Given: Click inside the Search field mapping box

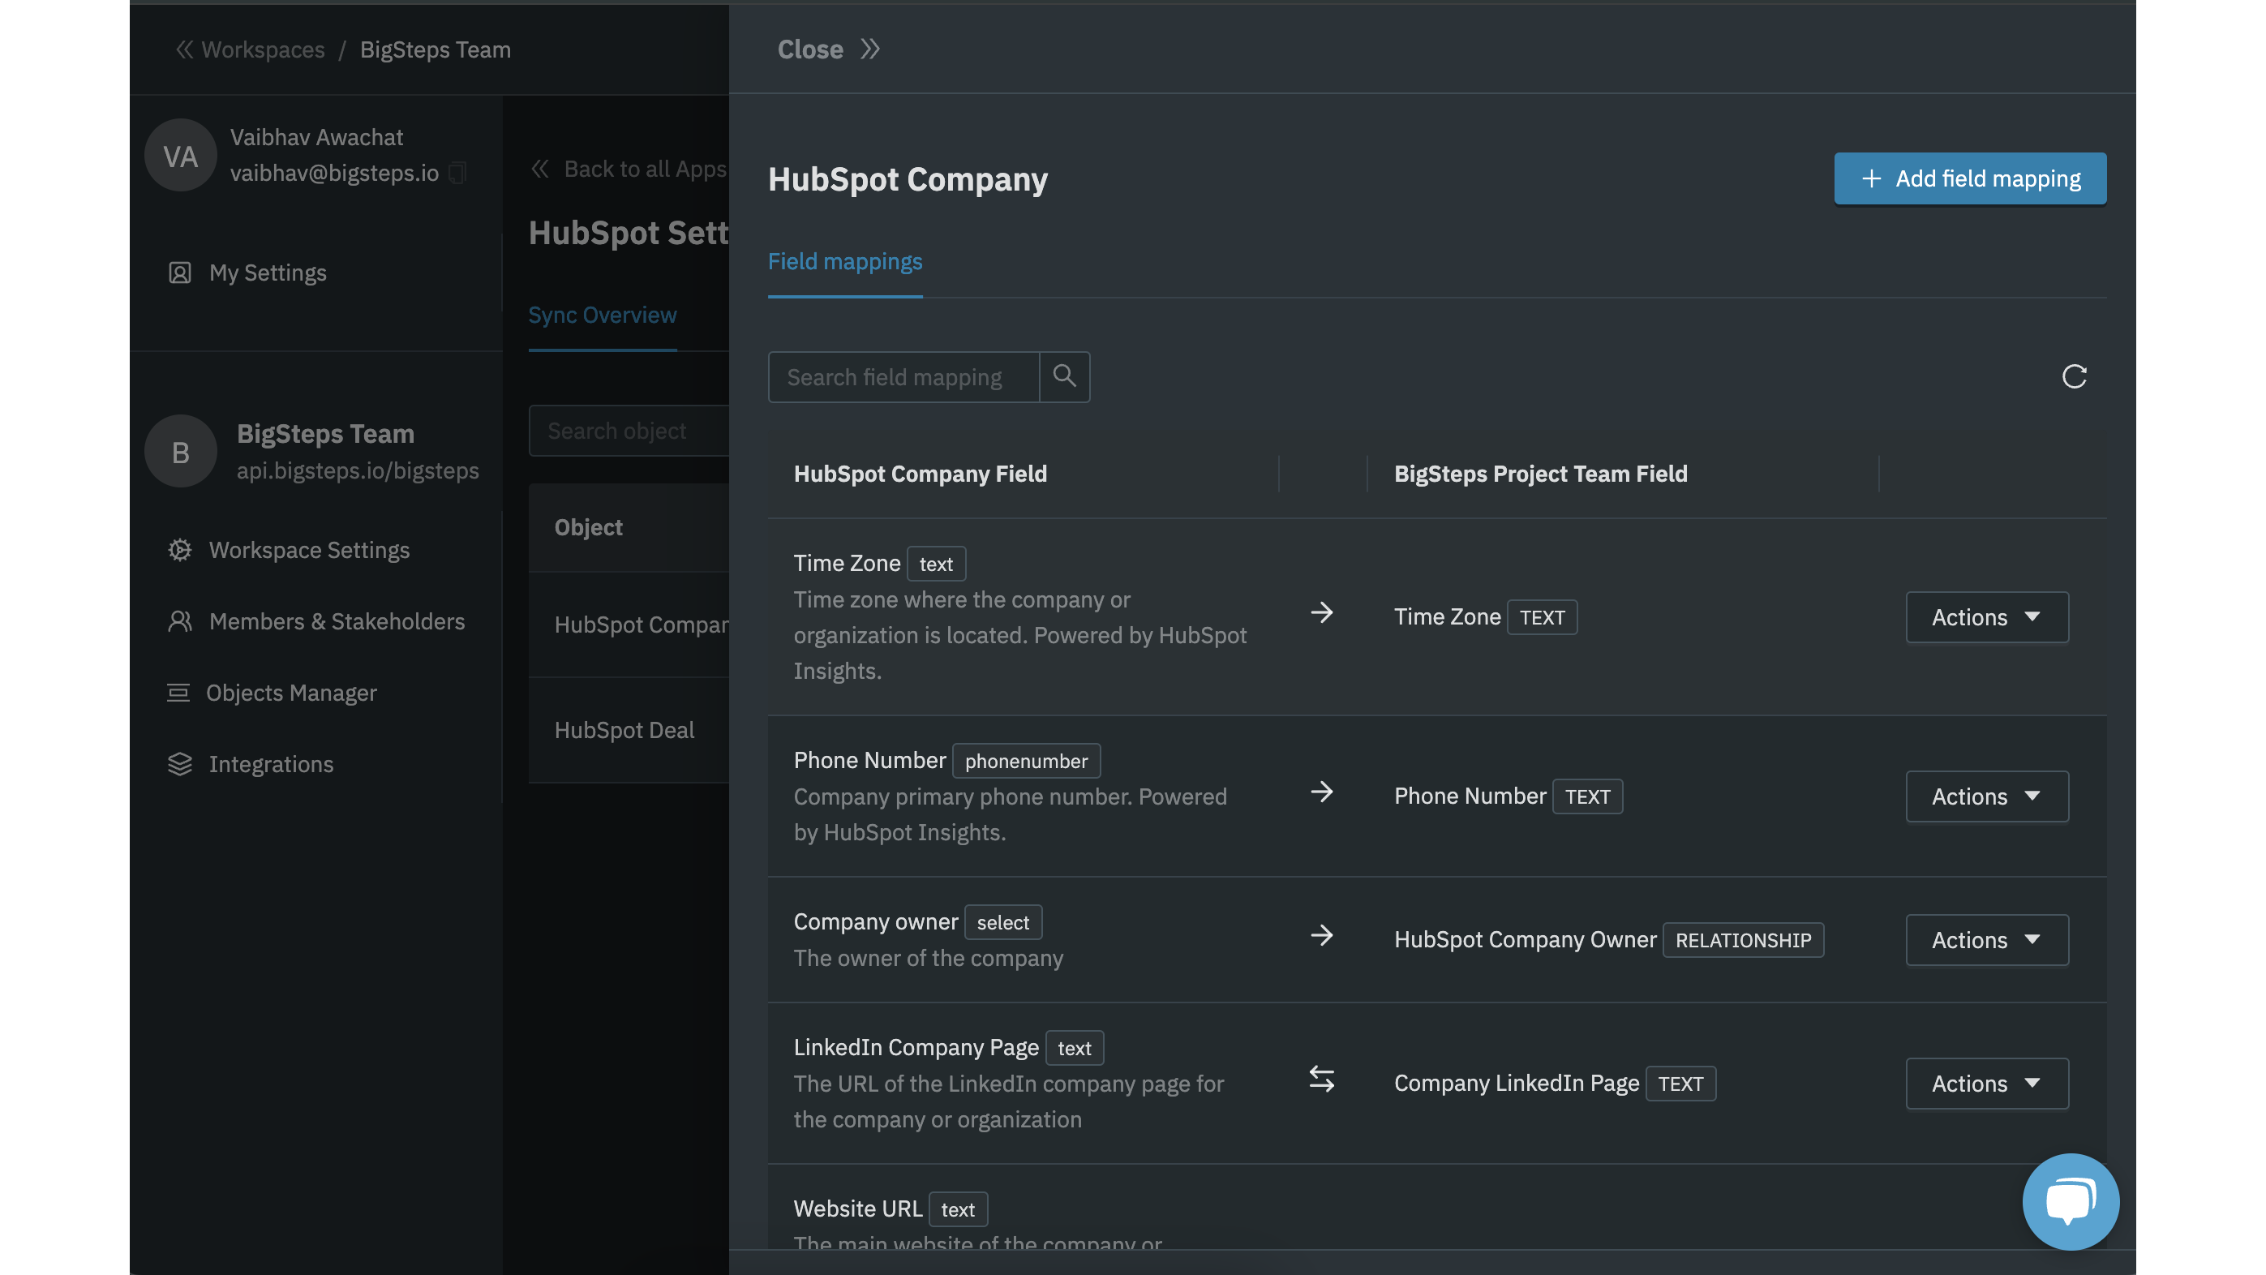Looking at the screenshot, I should point(902,376).
